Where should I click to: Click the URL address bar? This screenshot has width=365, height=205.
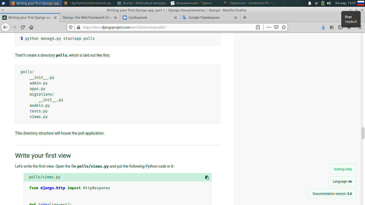[x=167, y=27]
